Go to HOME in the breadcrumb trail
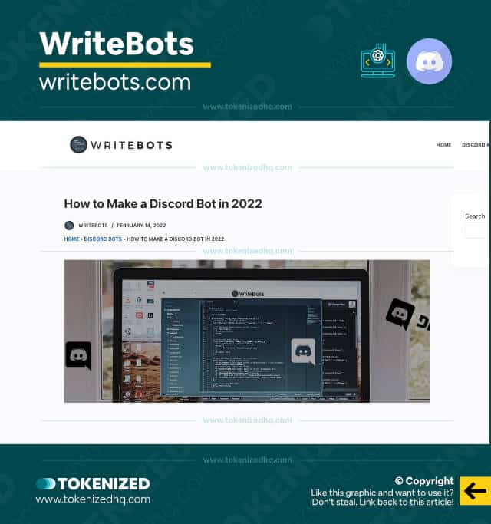Screen dimensions: 491x524 pyautogui.click(x=71, y=239)
